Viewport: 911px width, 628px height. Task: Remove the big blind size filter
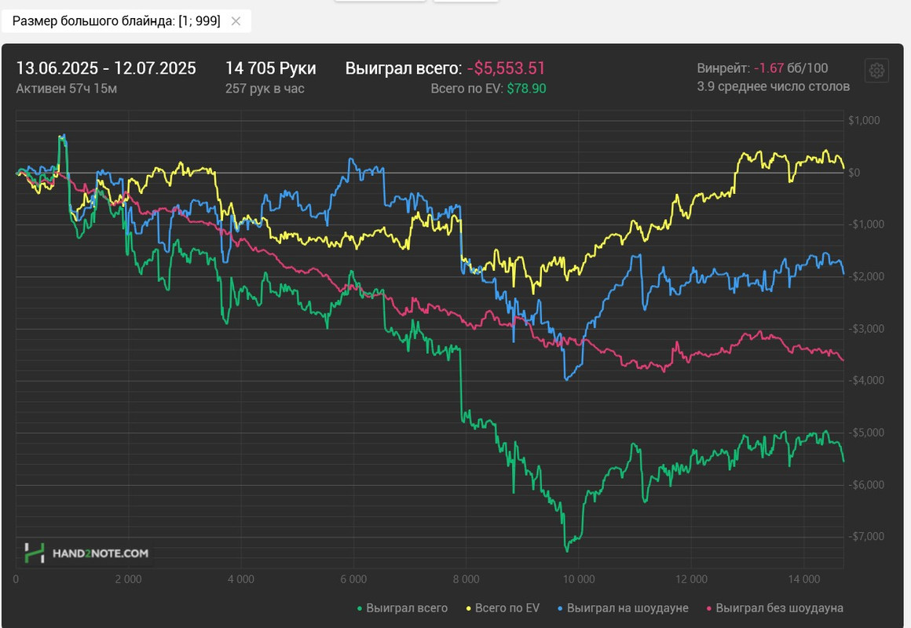(x=236, y=21)
